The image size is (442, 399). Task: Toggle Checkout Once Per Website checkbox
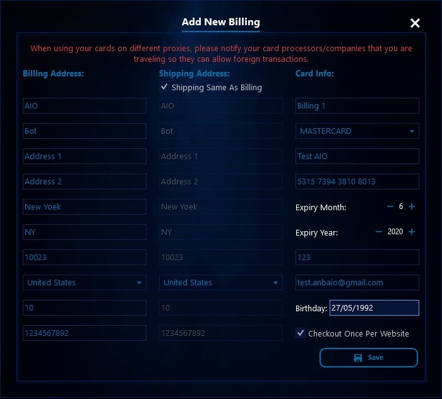301,333
